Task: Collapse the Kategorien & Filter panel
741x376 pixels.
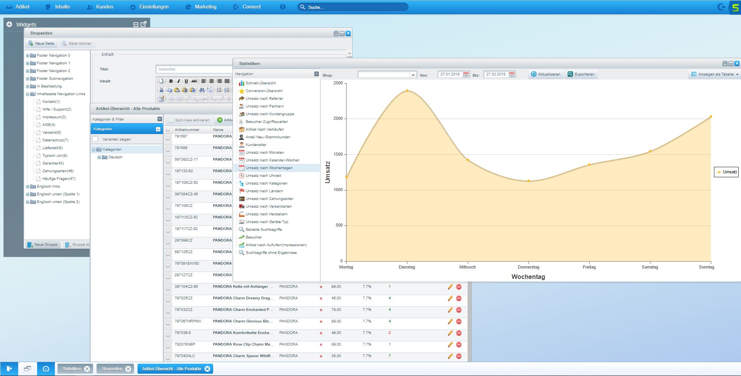Action: click(159, 119)
